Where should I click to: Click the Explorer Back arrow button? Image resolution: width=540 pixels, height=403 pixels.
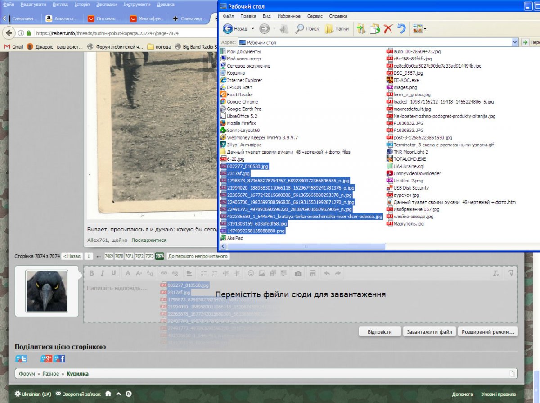tap(228, 29)
